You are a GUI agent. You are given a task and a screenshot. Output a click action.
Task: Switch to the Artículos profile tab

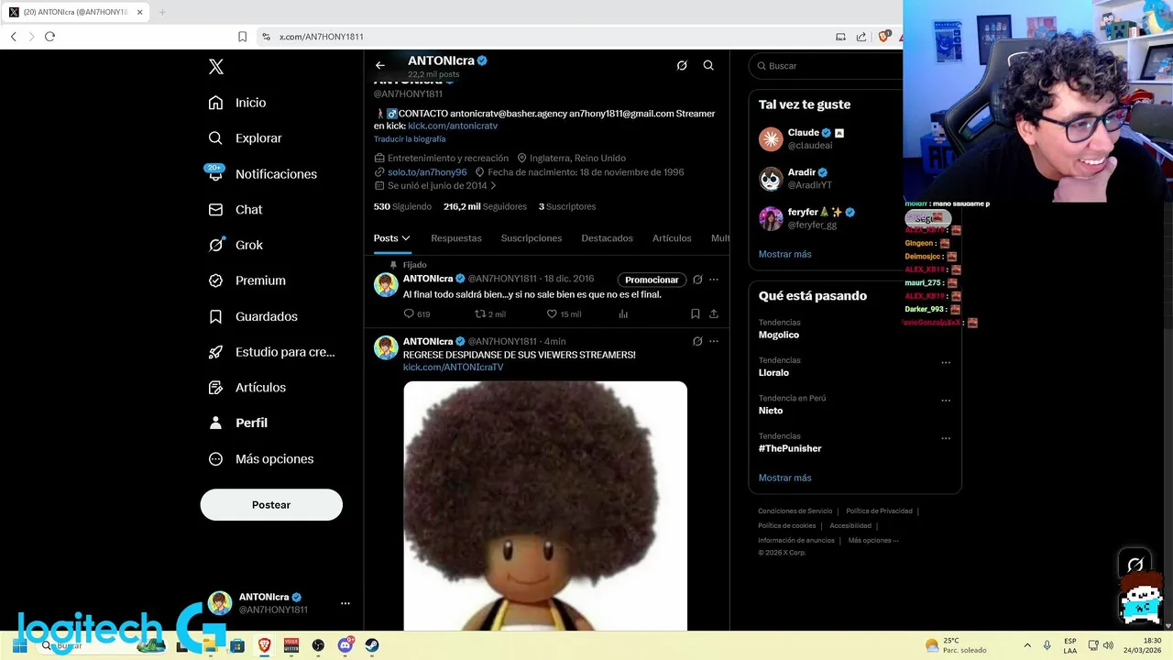(672, 238)
